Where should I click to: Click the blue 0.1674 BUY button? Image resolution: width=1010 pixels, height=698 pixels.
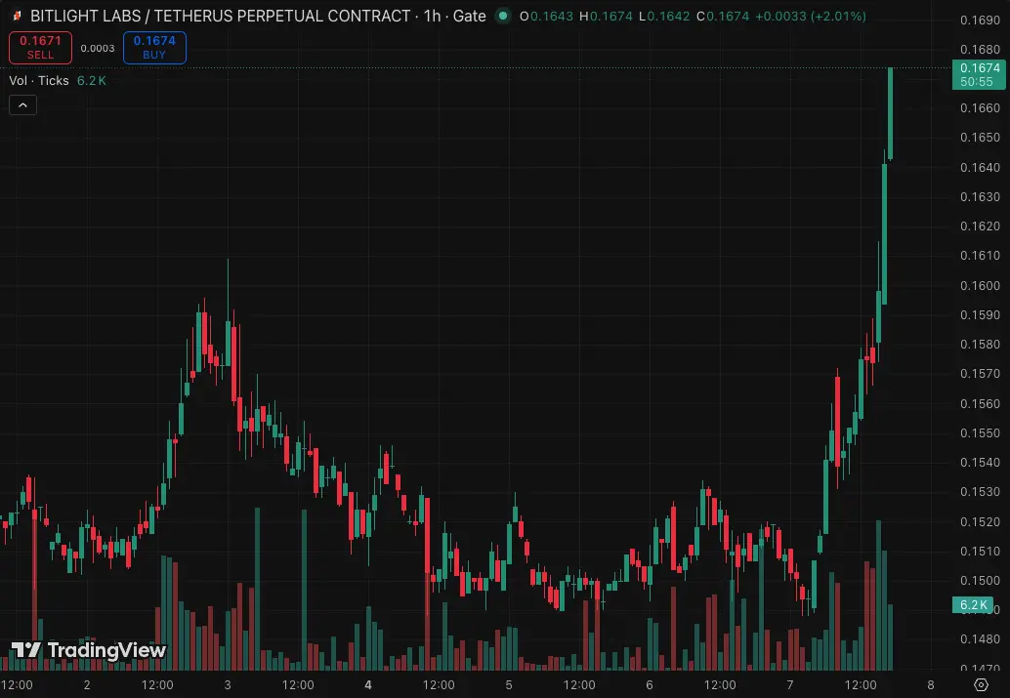154,48
